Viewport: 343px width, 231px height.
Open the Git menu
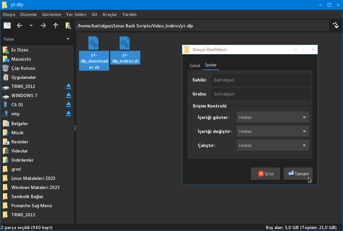(94, 14)
